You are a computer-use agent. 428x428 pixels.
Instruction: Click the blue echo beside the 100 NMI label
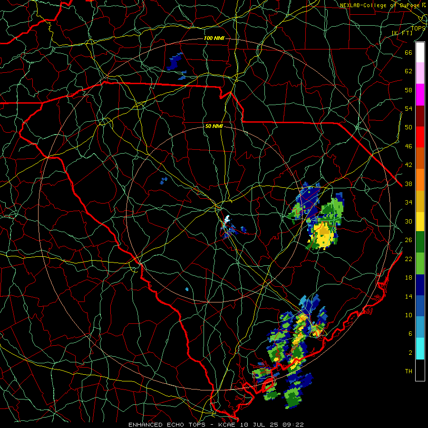[x=174, y=61]
